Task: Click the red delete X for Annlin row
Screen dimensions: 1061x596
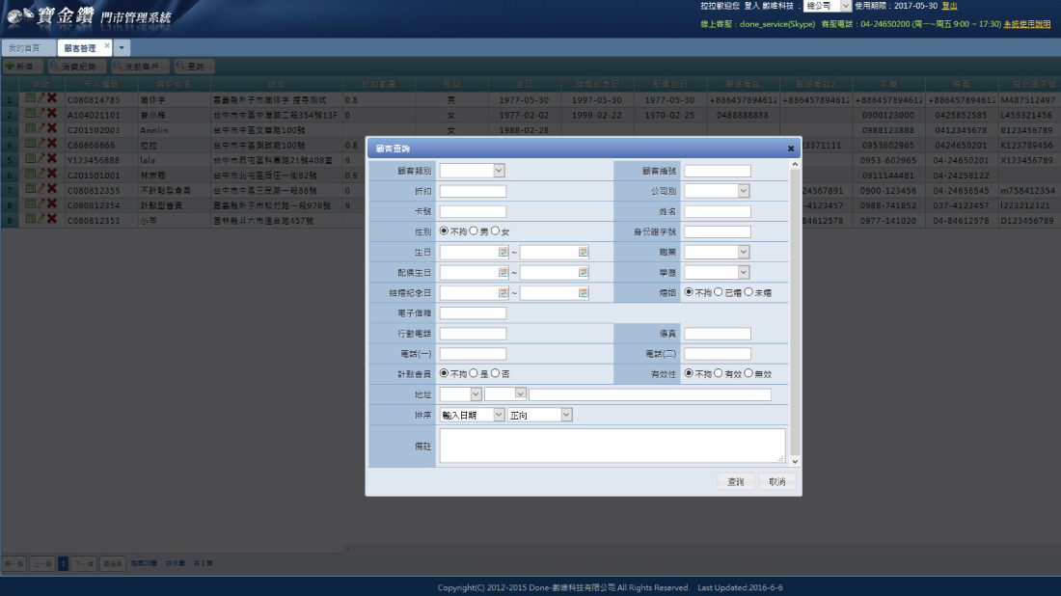Action: [x=52, y=128]
